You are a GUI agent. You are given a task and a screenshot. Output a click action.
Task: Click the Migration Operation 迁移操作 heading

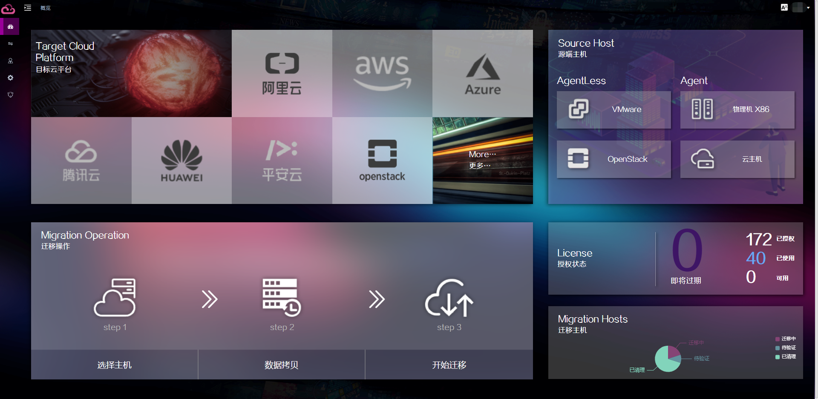pos(85,240)
